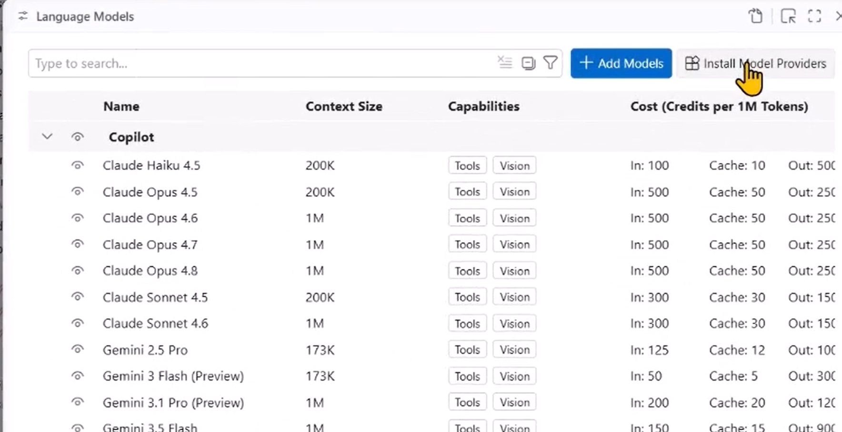Click Vision tag on Claude Haiku 4.5 row
This screenshot has height=432, width=842.
click(x=514, y=166)
